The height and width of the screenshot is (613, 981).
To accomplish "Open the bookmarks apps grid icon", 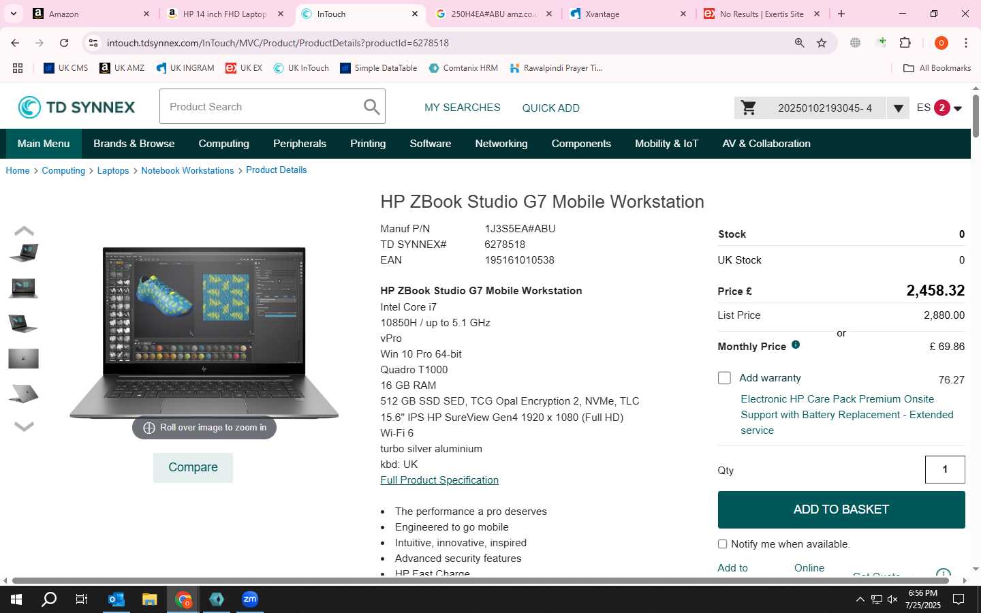I will pyautogui.click(x=18, y=68).
